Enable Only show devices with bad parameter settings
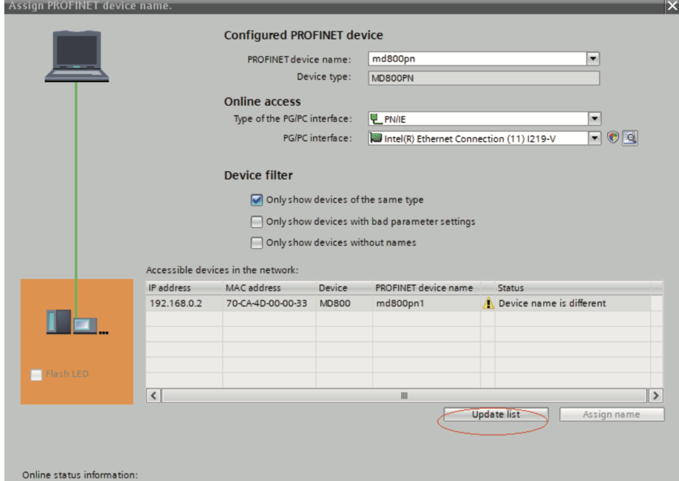The width and height of the screenshot is (679, 481). click(x=257, y=221)
